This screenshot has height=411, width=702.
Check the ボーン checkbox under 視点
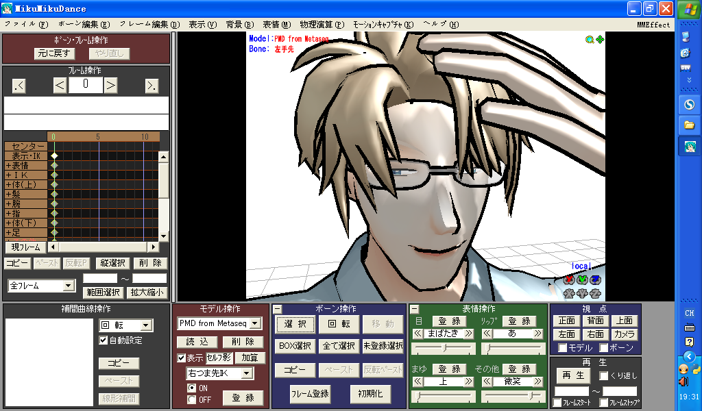click(603, 347)
